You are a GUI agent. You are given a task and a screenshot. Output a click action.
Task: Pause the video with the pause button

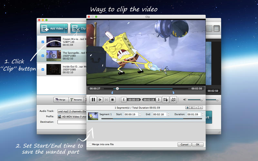pyautogui.click(x=93, y=100)
